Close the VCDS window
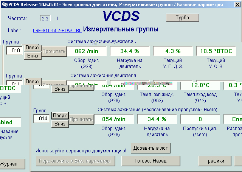This screenshot has height=172, width=242. pyautogui.click(x=237, y=5)
